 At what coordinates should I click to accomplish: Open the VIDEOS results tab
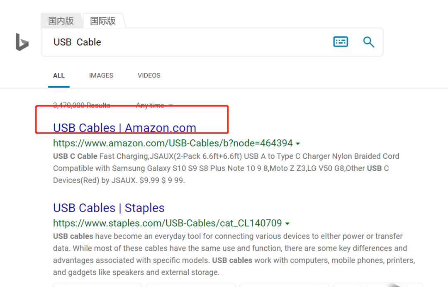pyautogui.click(x=149, y=75)
